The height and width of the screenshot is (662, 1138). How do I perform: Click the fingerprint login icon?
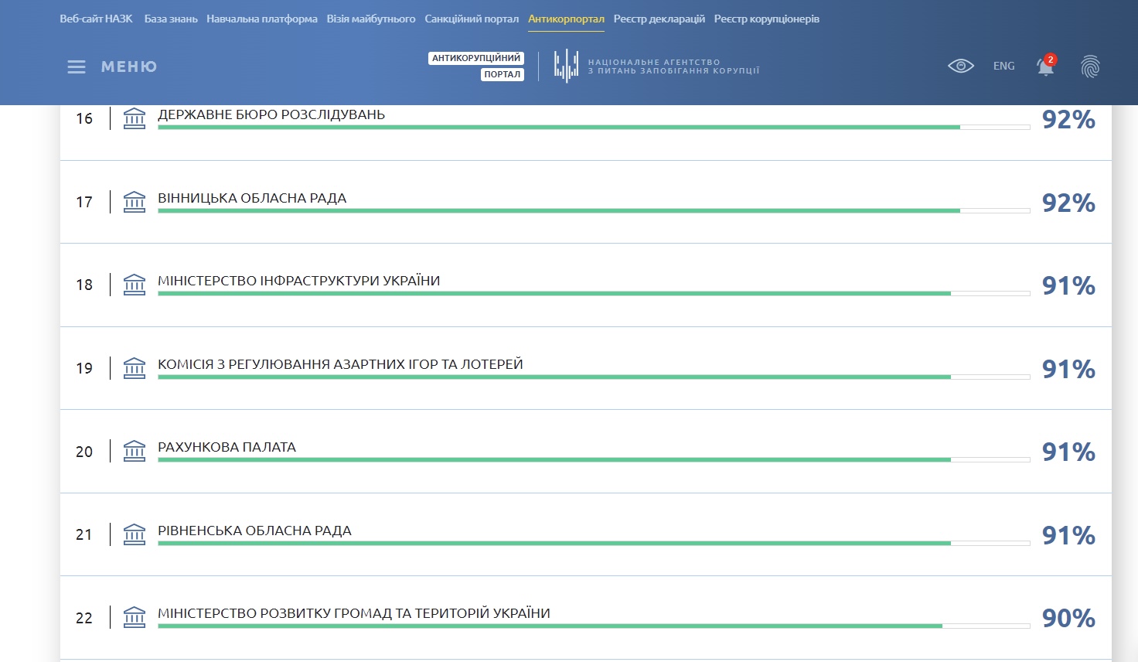click(x=1090, y=67)
